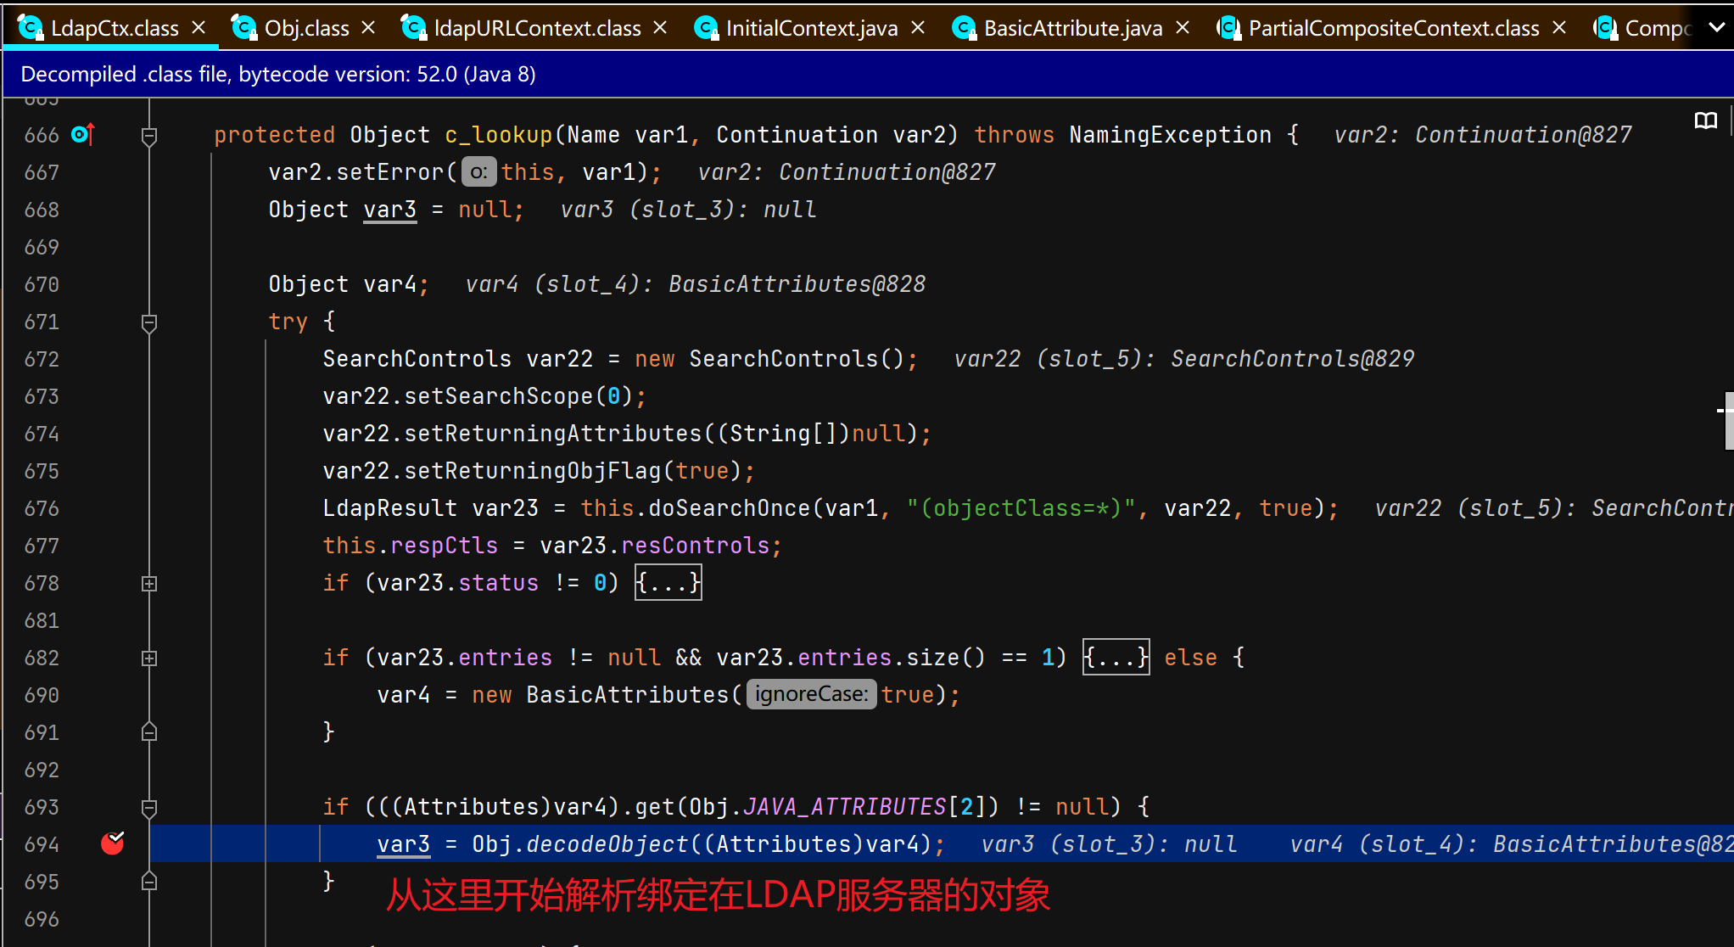1734x947 pixels.
Task: Toggle the breakpoint on line 694
Action: click(x=113, y=843)
